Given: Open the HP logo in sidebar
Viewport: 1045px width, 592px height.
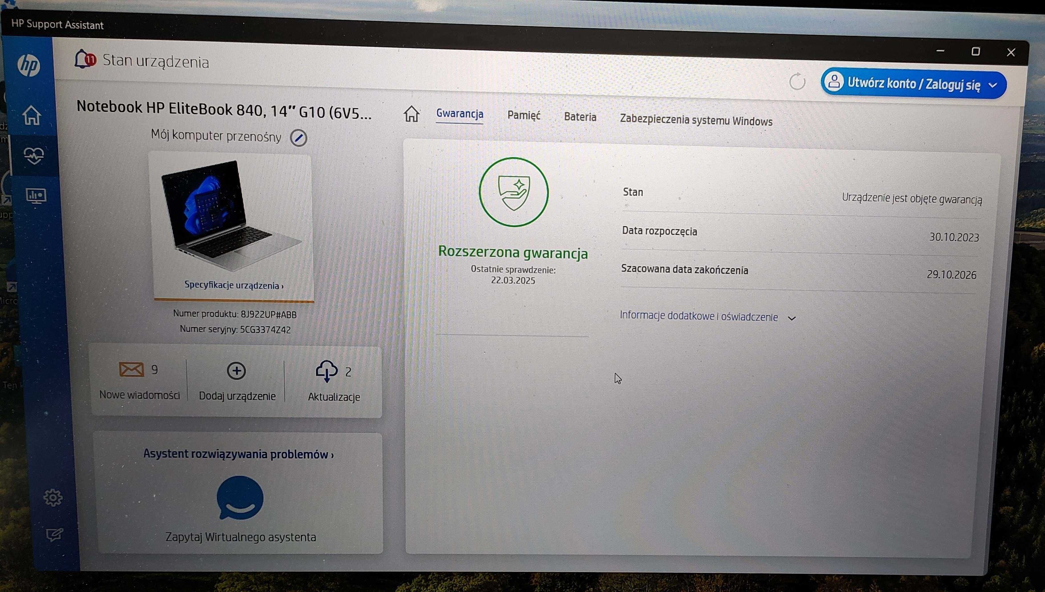Looking at the screenshot, I should pos(29,65).
